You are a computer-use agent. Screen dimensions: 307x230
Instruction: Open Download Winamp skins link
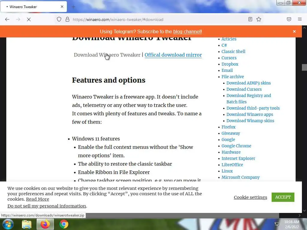tap(250, 121)
